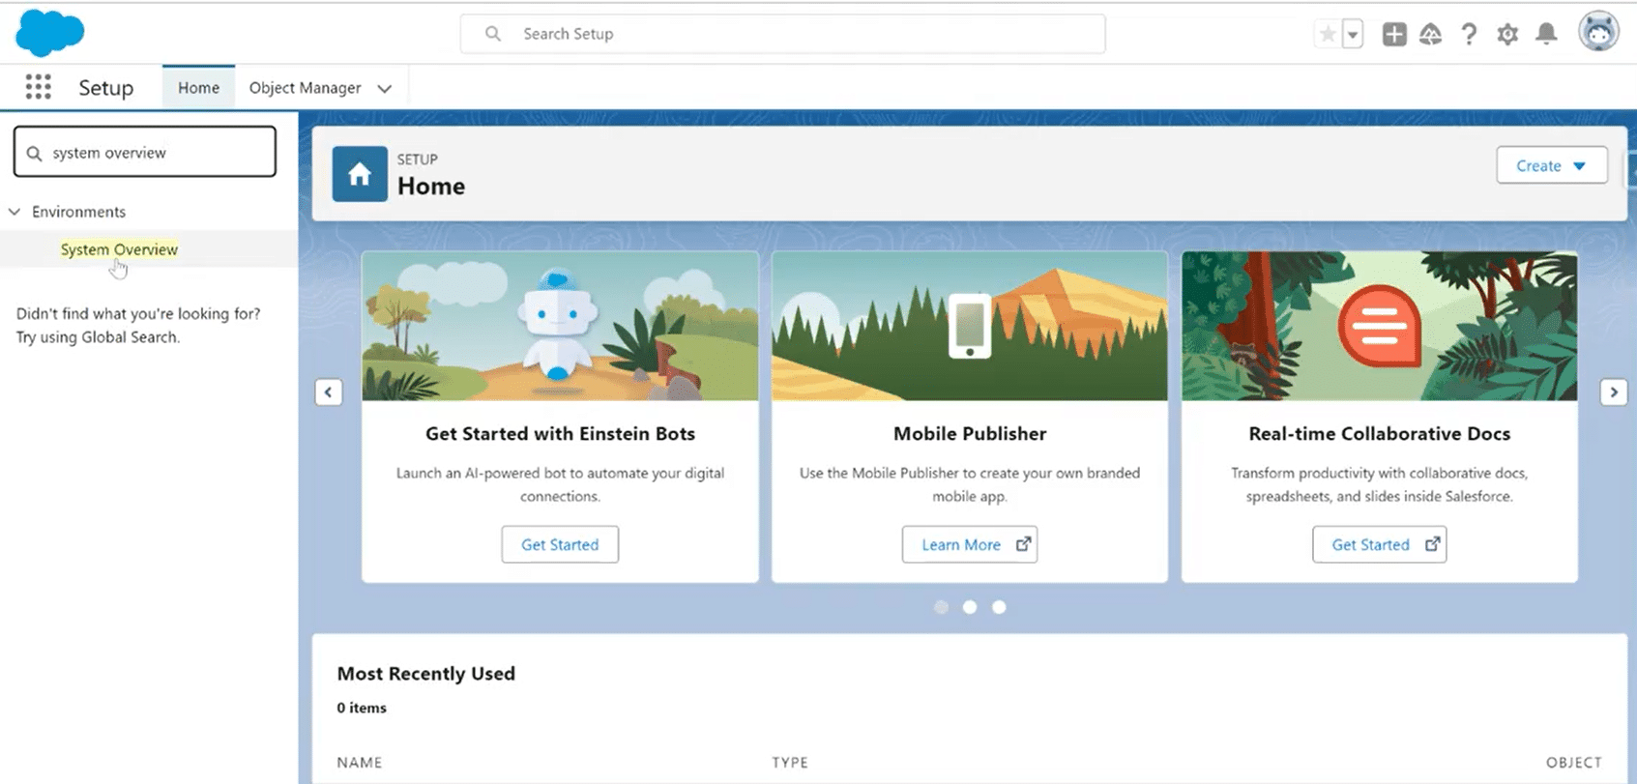Click the NAME column header

click(360, 763)
